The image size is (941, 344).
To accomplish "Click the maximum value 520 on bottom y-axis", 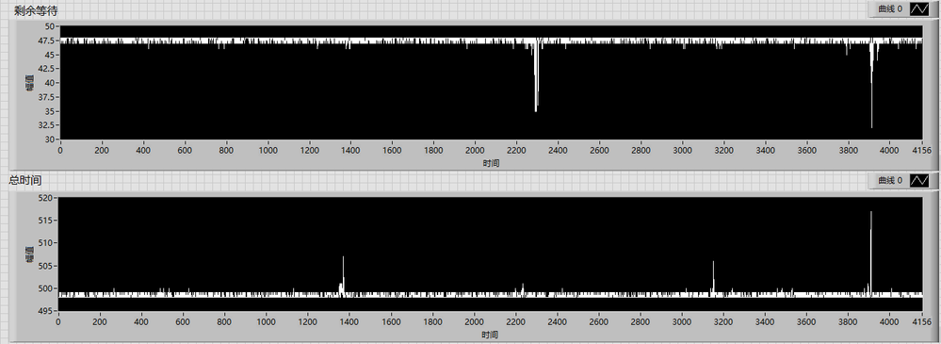I will 47,198.
